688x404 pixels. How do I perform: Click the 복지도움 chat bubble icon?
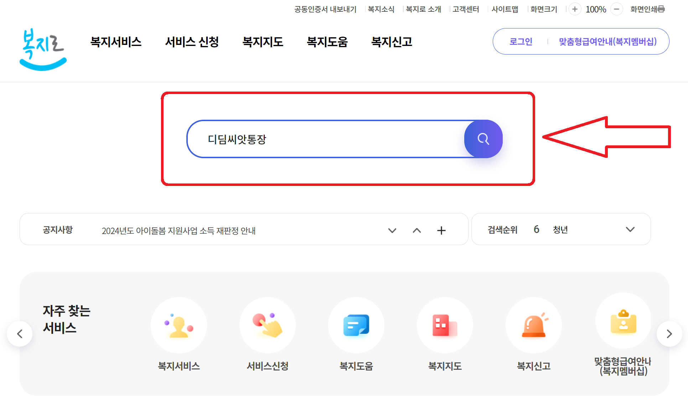pos(356,325)
